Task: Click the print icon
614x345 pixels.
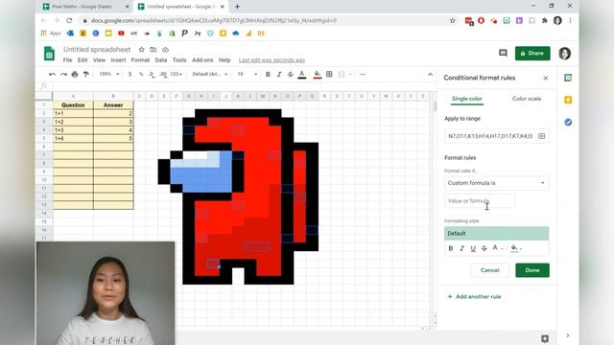Action: 75,75
